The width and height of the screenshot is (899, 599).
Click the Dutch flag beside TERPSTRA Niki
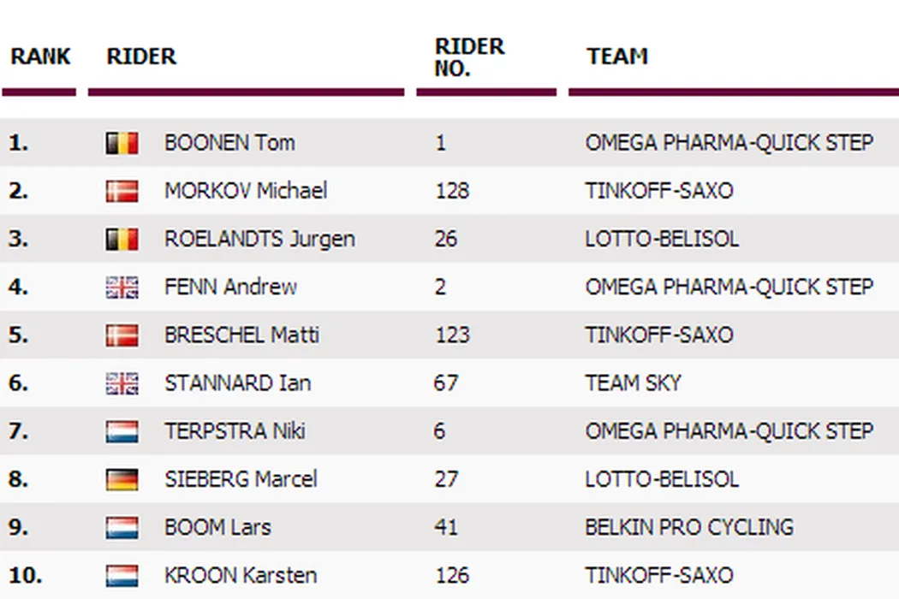pyautogui.click(x=122, y=430)
